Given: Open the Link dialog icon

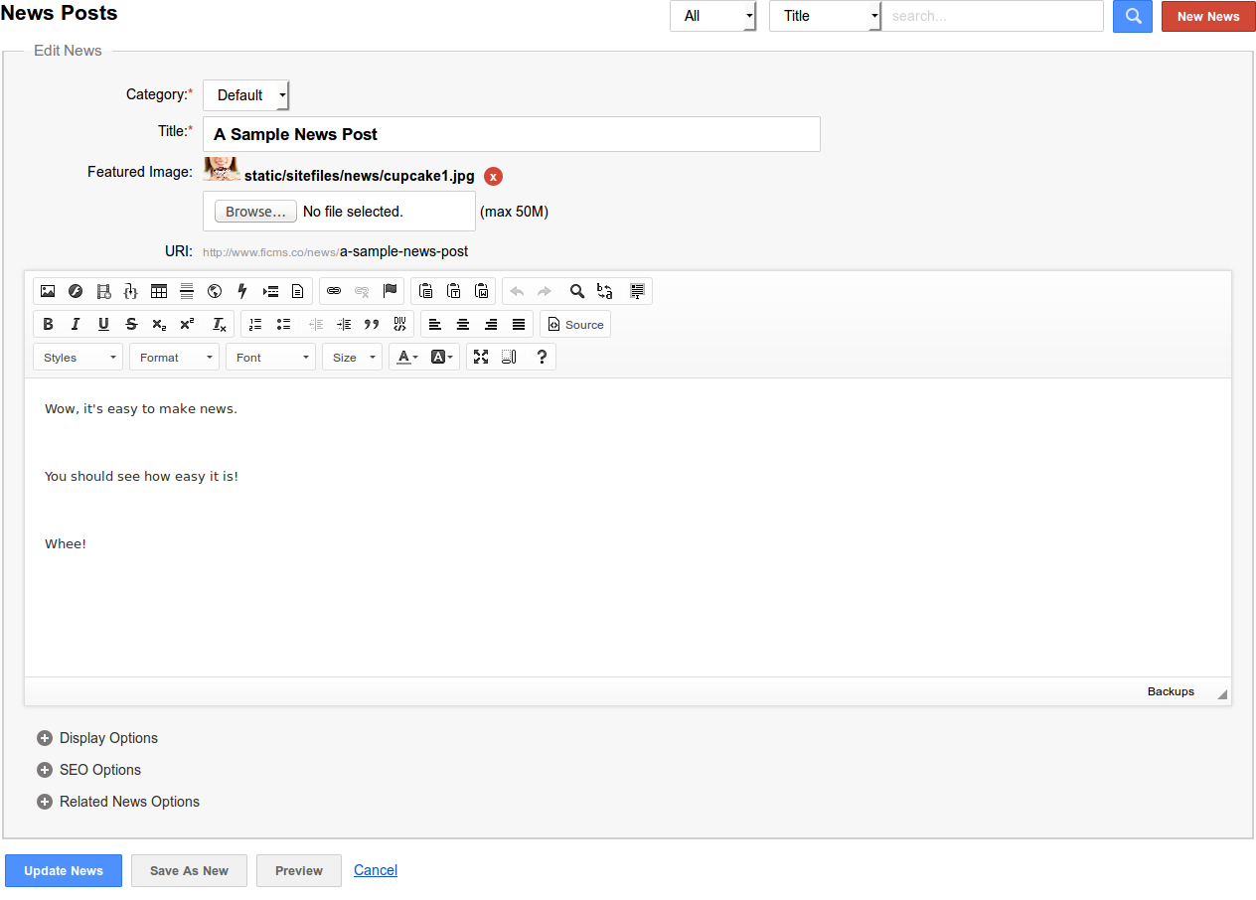Looking at the screenshot, I should (334, 291).
